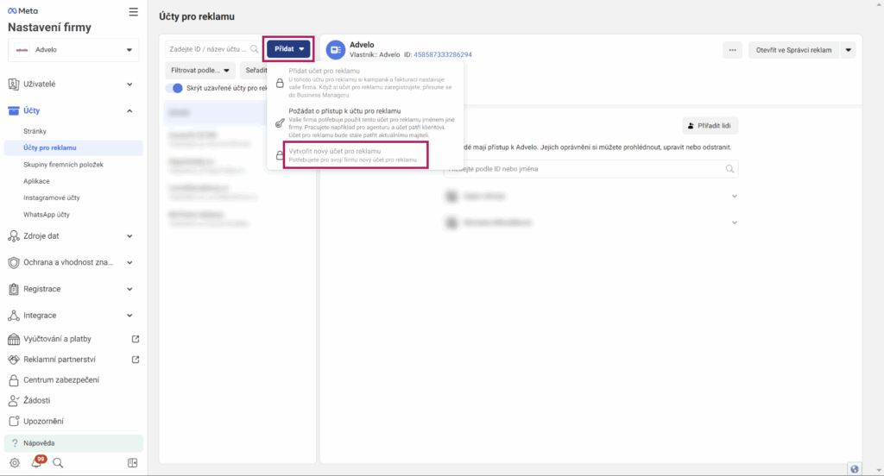Click the globe icon in bottom right corner
The image size is (884, 476).
pos(855,468)
